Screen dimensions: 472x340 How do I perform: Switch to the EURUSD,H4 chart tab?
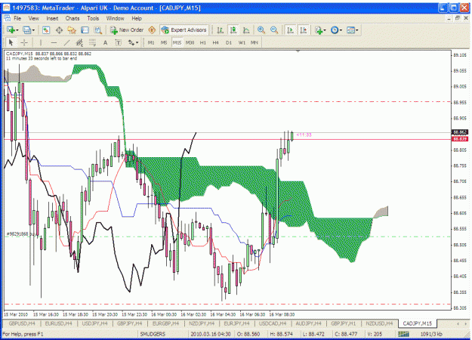pyautogui.click(x=58, y=323)
